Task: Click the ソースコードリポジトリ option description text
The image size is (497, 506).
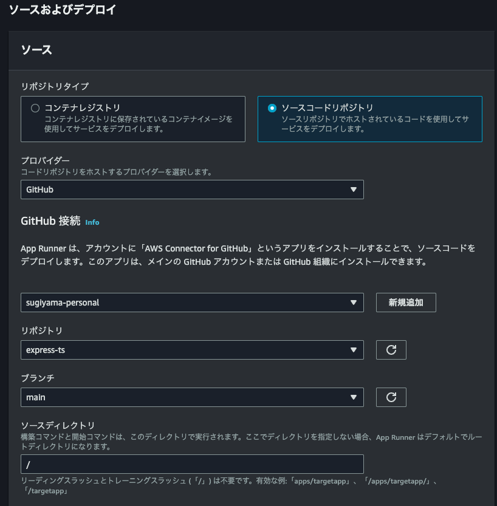Action: (375, 124)
